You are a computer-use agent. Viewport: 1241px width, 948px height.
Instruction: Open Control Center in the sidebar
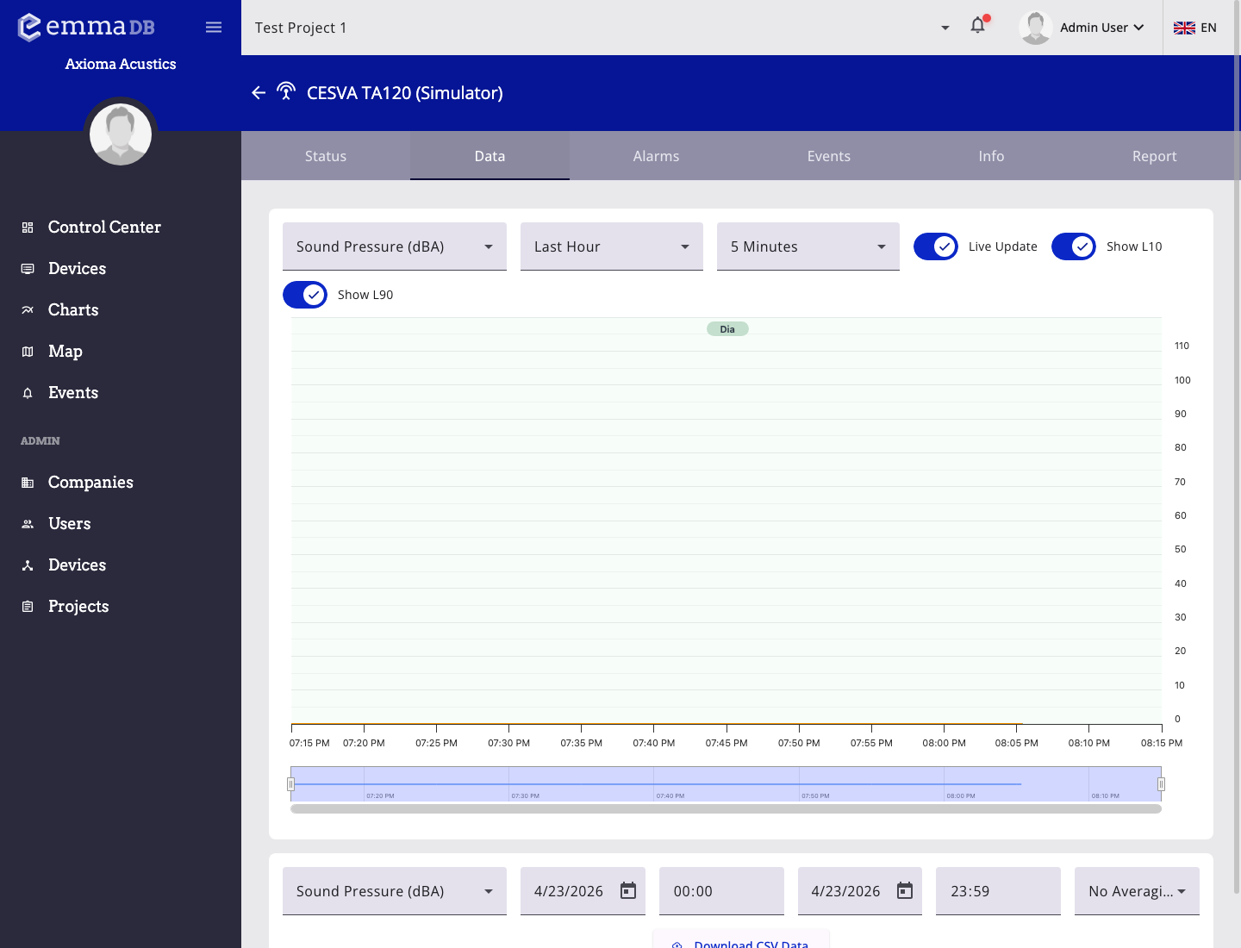coord(104,228)
